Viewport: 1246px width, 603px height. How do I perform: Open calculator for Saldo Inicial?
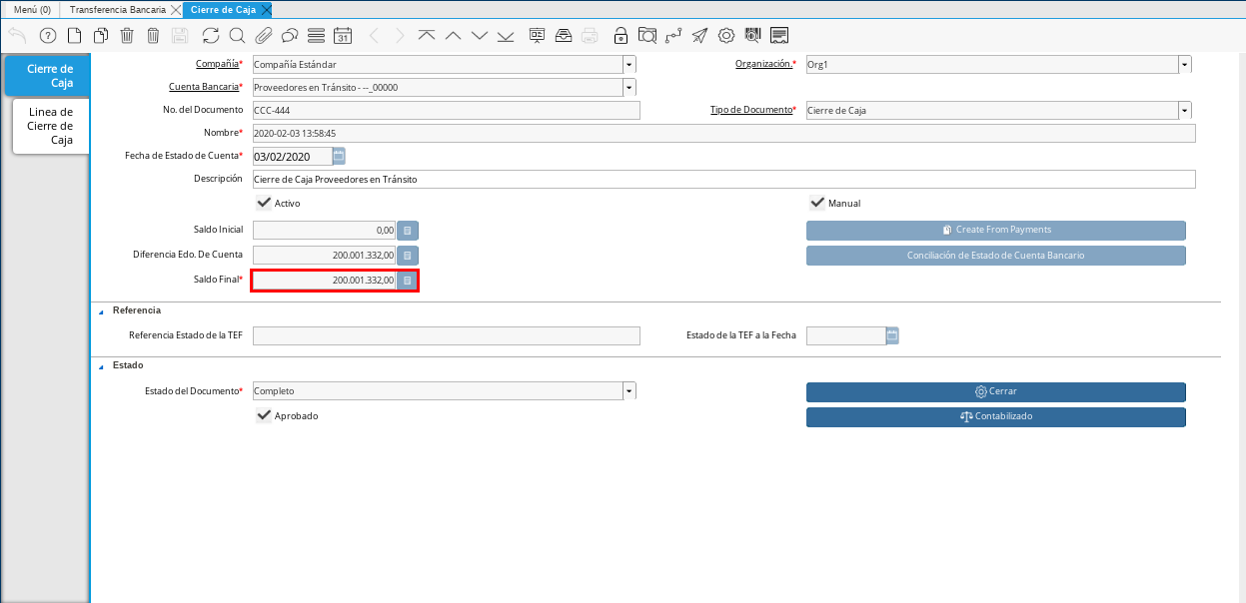[x=408, y=230]
